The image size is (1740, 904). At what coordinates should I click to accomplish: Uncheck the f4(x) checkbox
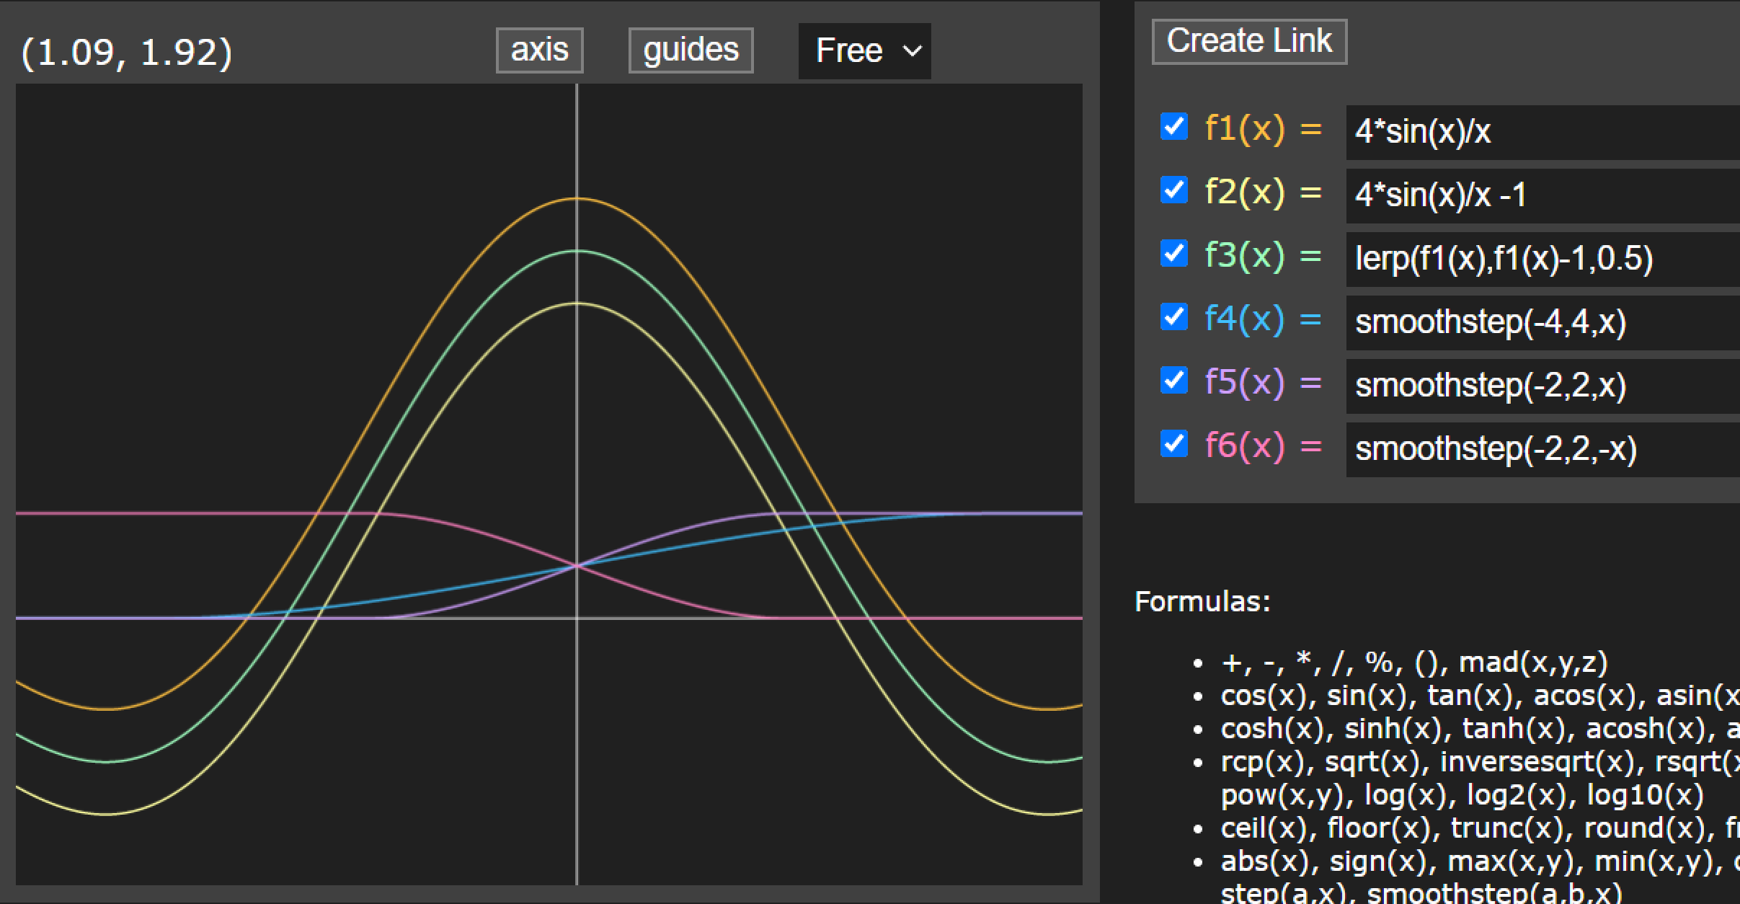pos(1173,316)
